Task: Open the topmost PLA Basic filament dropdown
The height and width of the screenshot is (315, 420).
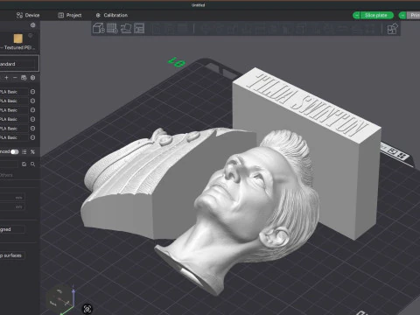Action: pyautogui.click(x=14, y=92)
